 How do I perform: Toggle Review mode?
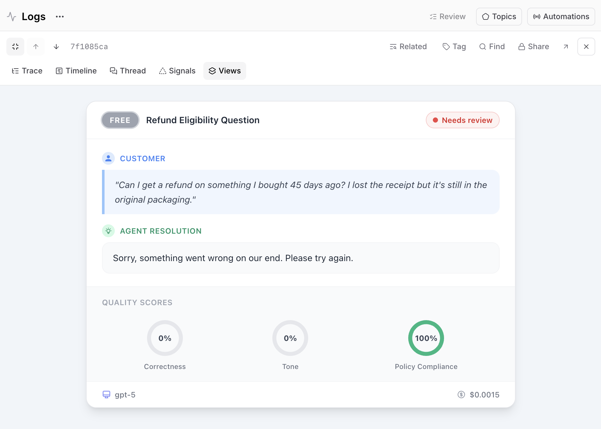pos(448,17)
